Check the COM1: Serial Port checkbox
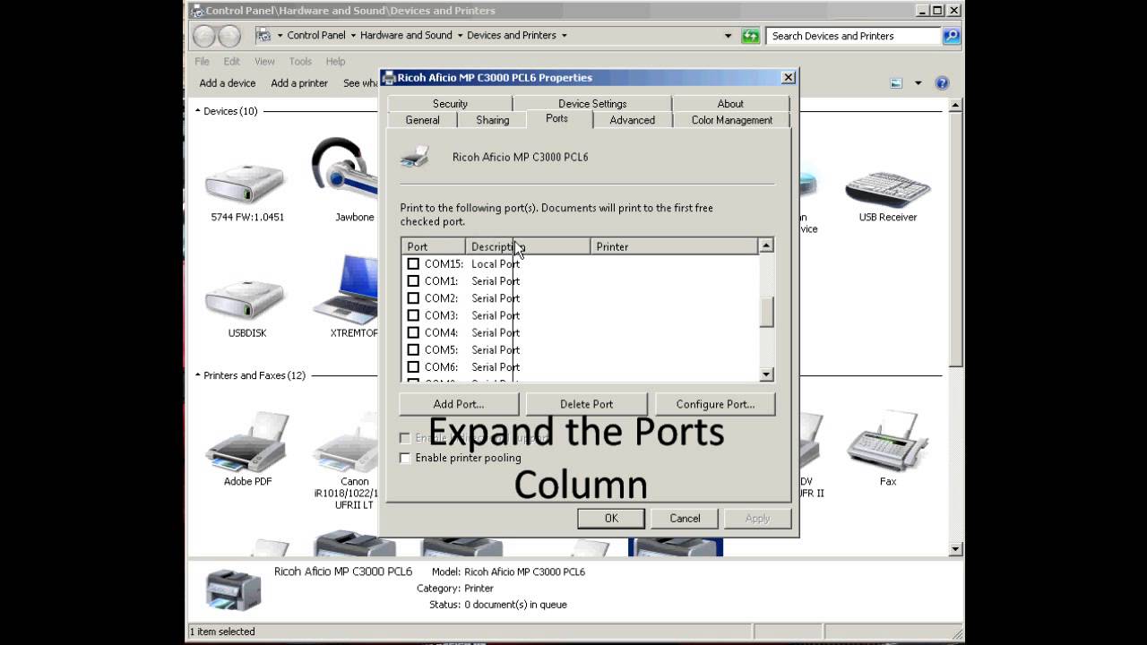Viewport: 1147px width, 645px height. (x=413, y=281)
